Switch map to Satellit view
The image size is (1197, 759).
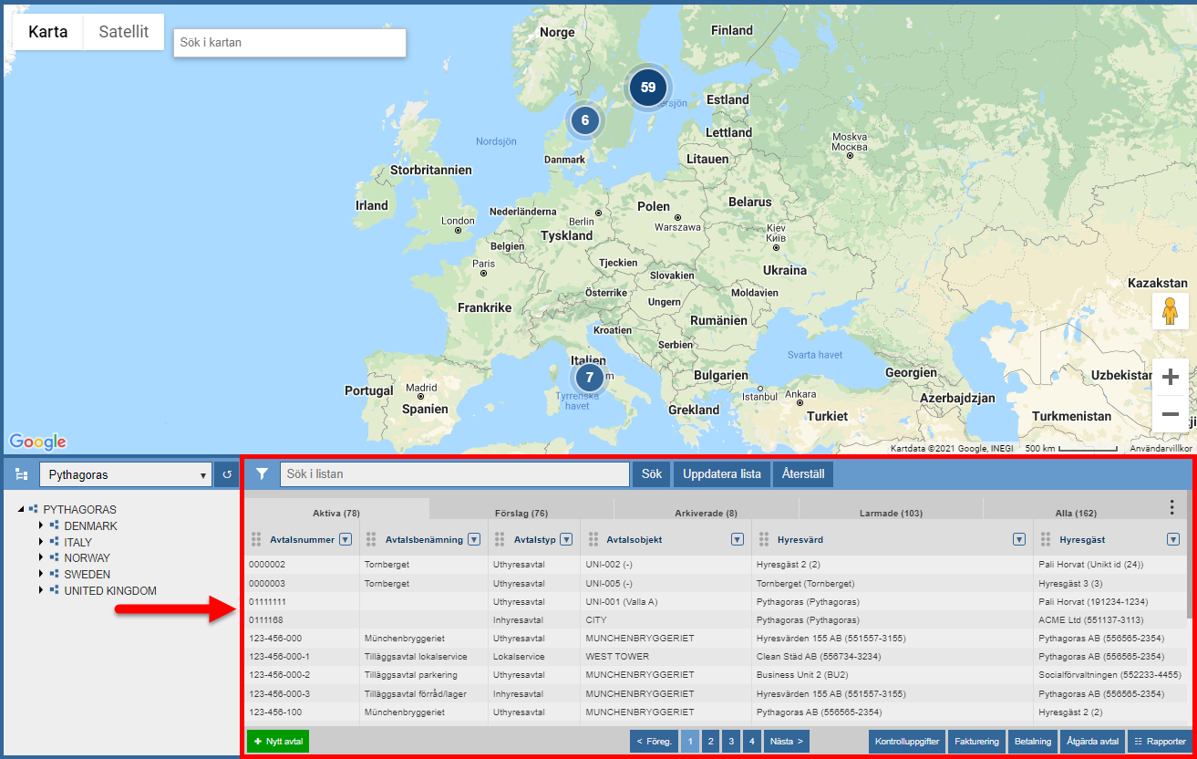tap(124, 32)
